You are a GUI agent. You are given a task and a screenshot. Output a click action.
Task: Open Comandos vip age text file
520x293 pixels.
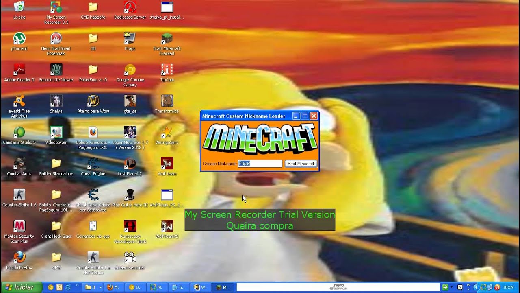coord(93,230)
